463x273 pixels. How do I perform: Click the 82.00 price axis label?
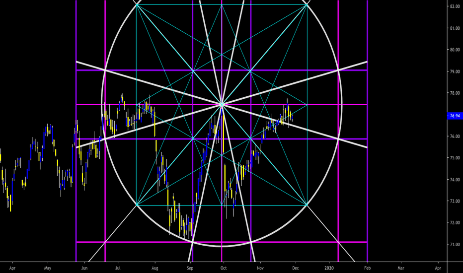455,6
